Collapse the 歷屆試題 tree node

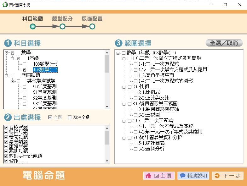[7, 75]
